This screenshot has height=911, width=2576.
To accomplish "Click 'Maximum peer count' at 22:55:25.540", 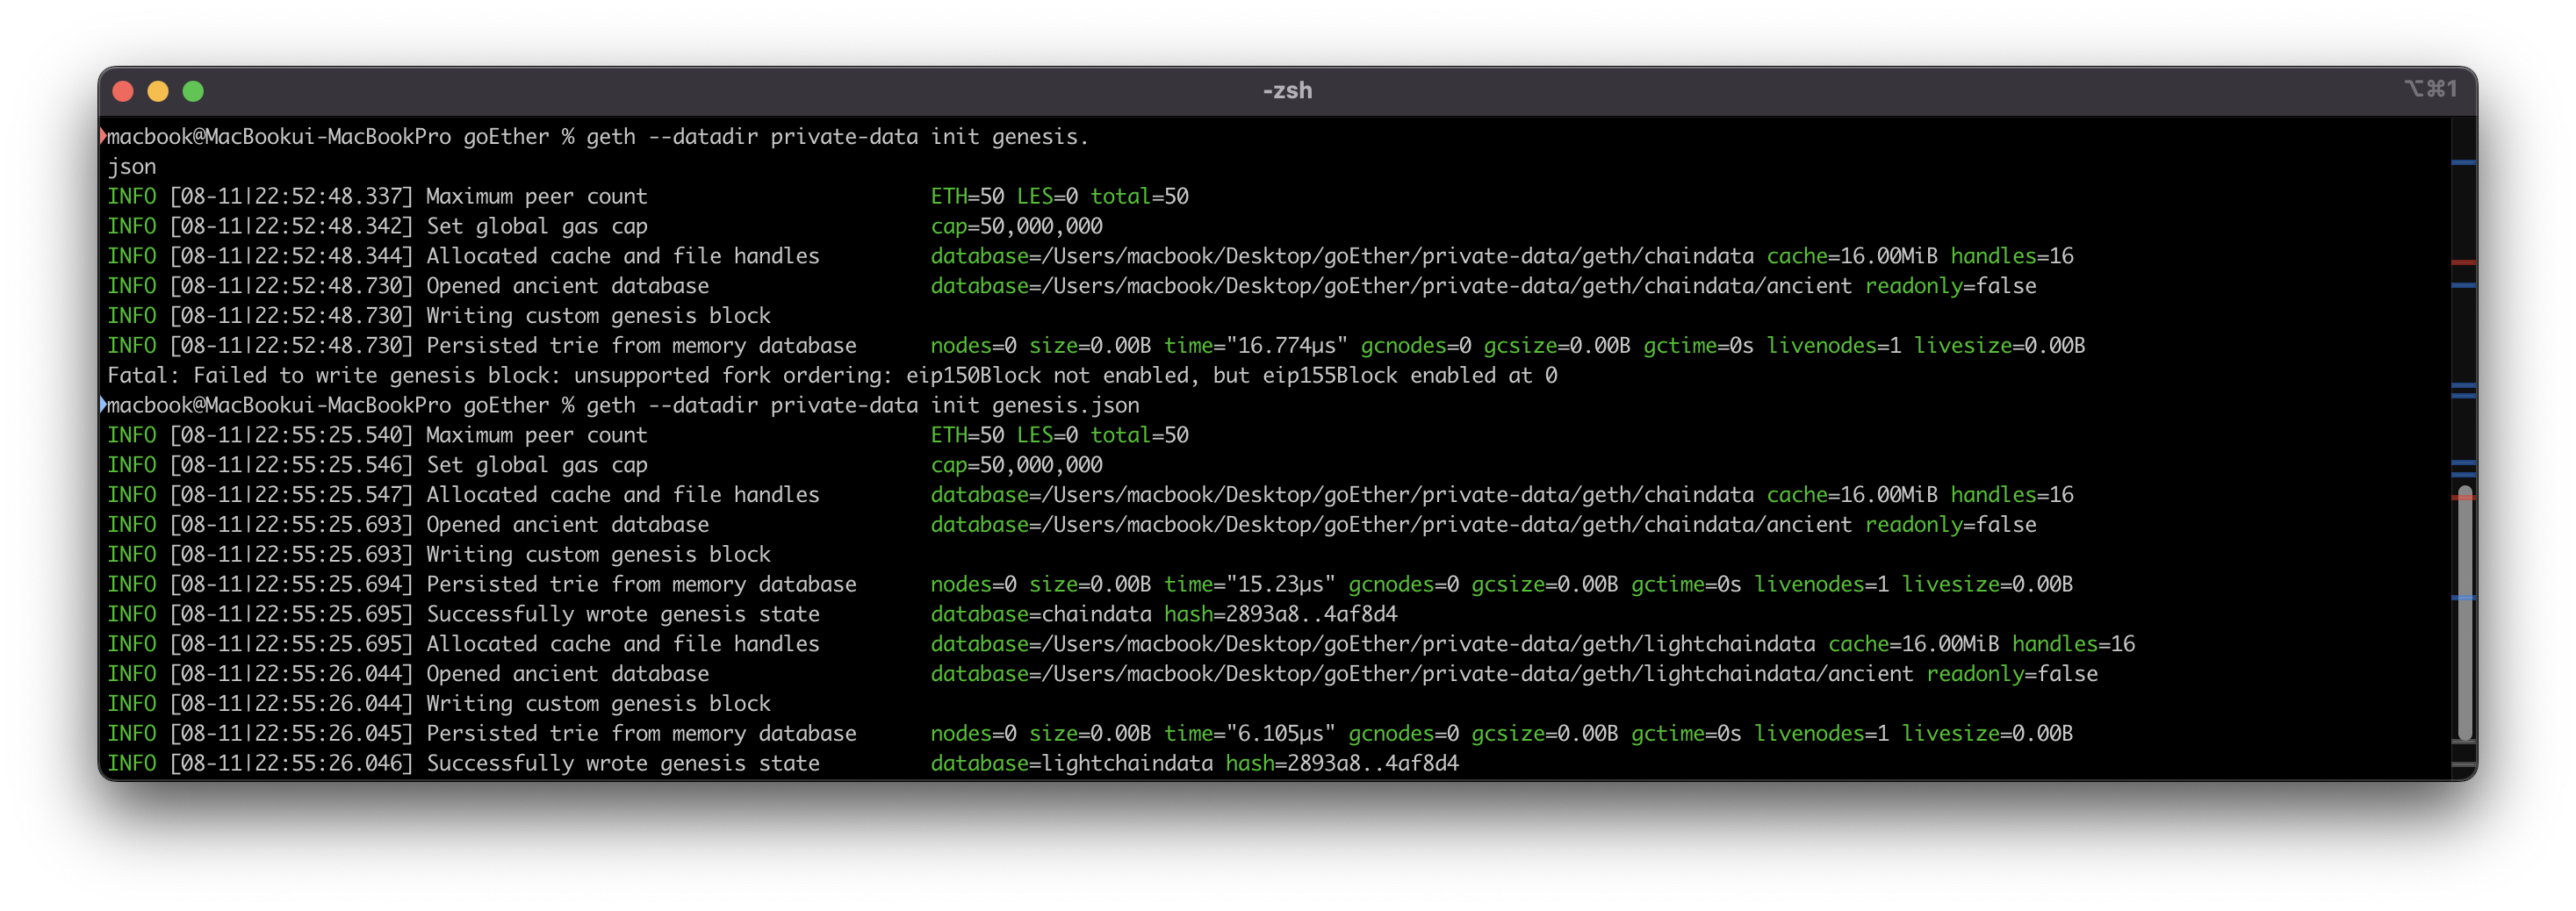I will [x=536, y=435].
